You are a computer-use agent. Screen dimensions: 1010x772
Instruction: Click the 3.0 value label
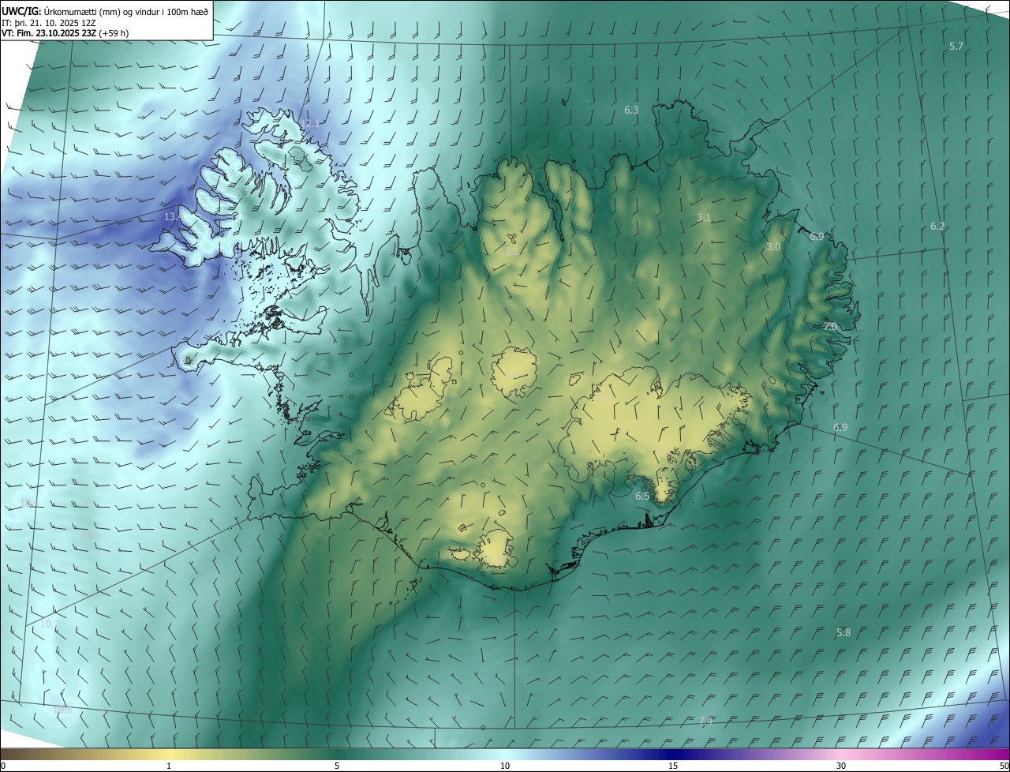click(x=773, y=247)
